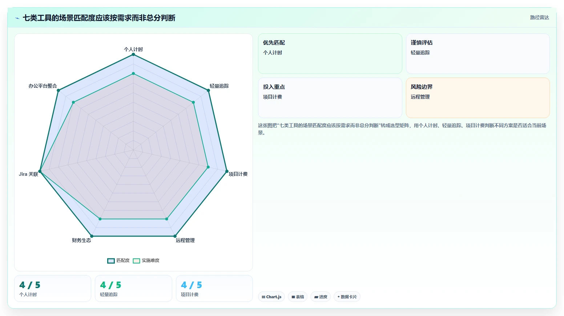Select the 表格 tag chip

click(298, 297)
